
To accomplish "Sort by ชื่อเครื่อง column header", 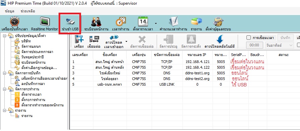I will 110,55.
